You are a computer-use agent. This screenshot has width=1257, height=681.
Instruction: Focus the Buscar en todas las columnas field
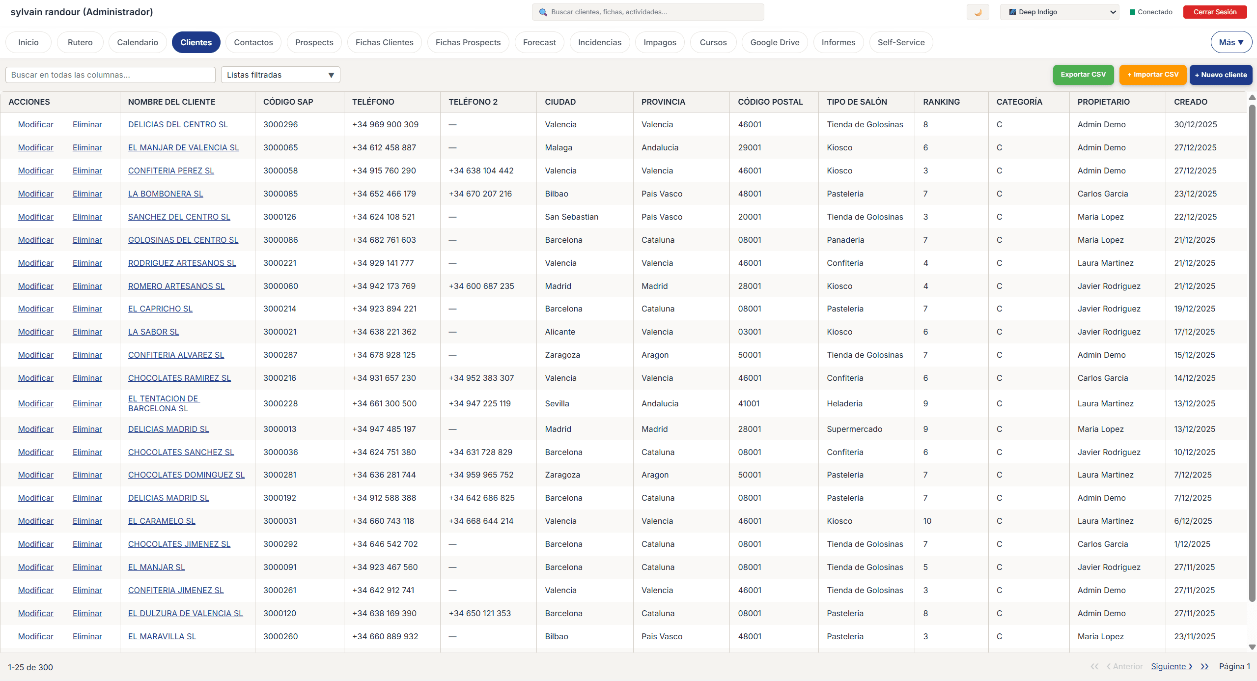[x=110, y=75]
